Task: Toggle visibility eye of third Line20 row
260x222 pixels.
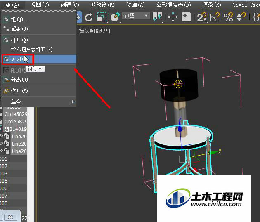Action: (1, 151)
